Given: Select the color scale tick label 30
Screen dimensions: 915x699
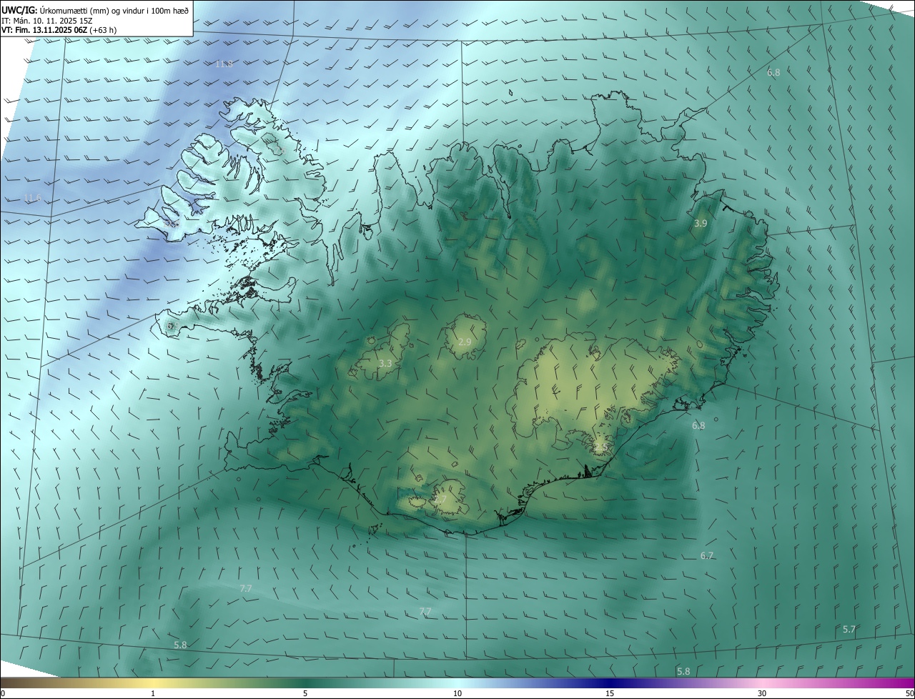Looking at the screenshot, I should pyautogui.click(x=762, y=693).
